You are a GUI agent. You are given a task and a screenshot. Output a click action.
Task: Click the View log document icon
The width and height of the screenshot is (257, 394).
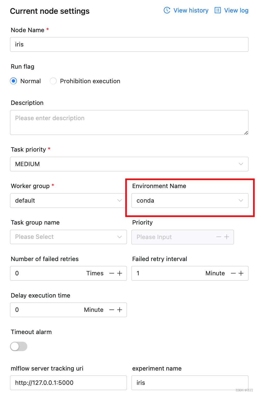coord(218,10)
